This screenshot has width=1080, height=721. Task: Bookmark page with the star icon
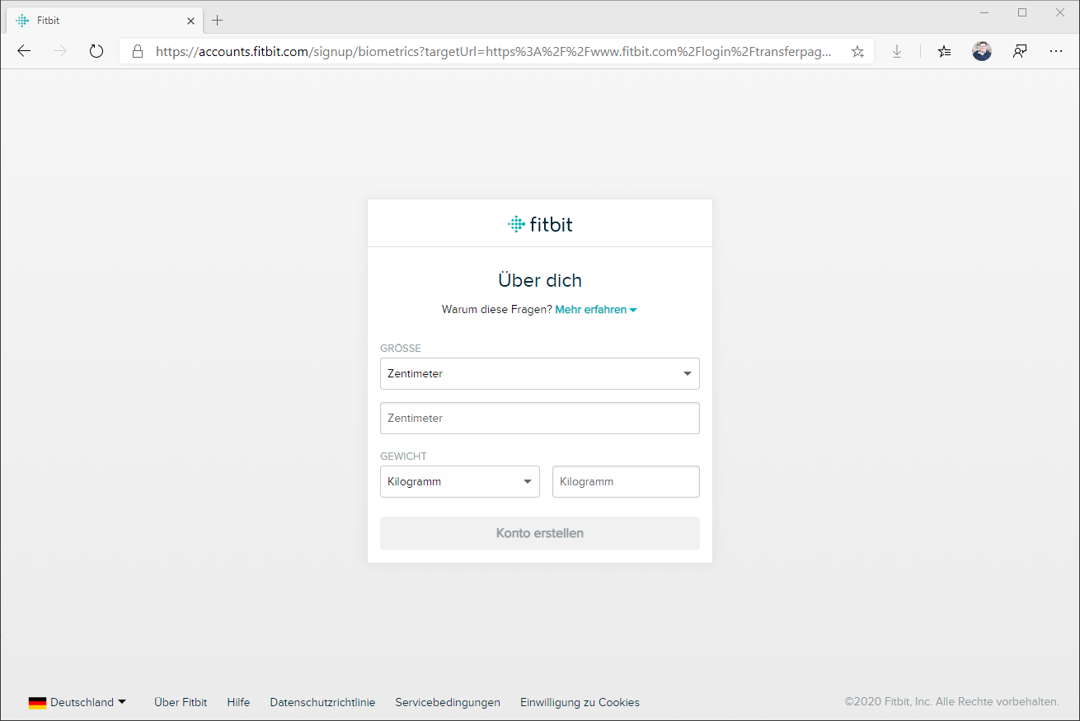[857, 51]
